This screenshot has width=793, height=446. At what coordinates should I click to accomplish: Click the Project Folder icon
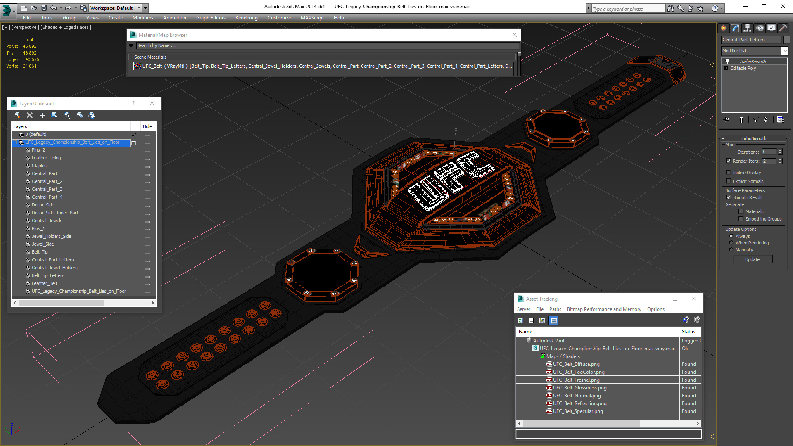[x=83, y=8]
